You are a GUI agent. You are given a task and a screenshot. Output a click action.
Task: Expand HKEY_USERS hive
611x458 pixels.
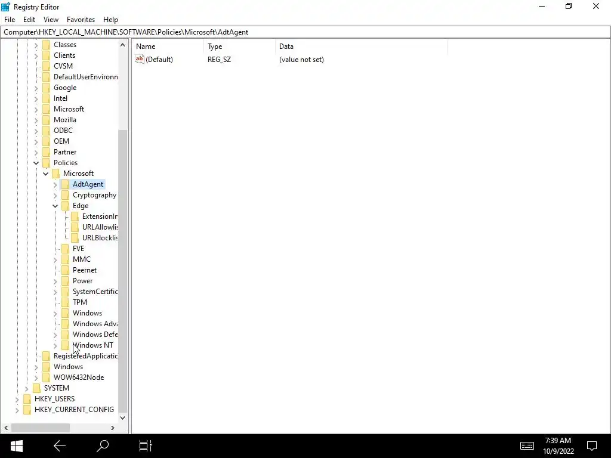17,399
